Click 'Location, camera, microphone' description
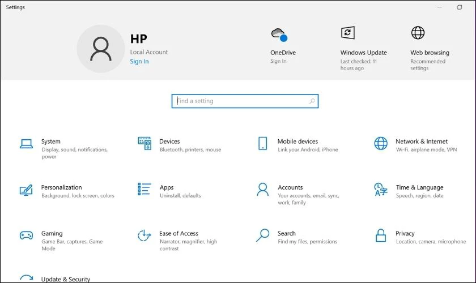 point(431,242)
